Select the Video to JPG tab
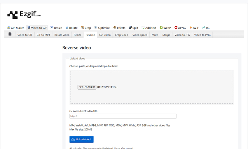This screenshot has width=248, height=149. 181,35
